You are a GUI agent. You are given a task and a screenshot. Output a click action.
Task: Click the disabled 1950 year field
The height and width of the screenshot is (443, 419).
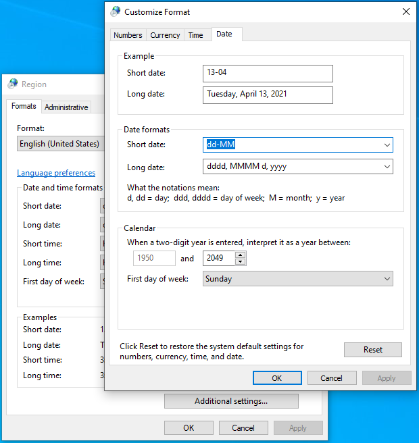(x=154, y=258)
